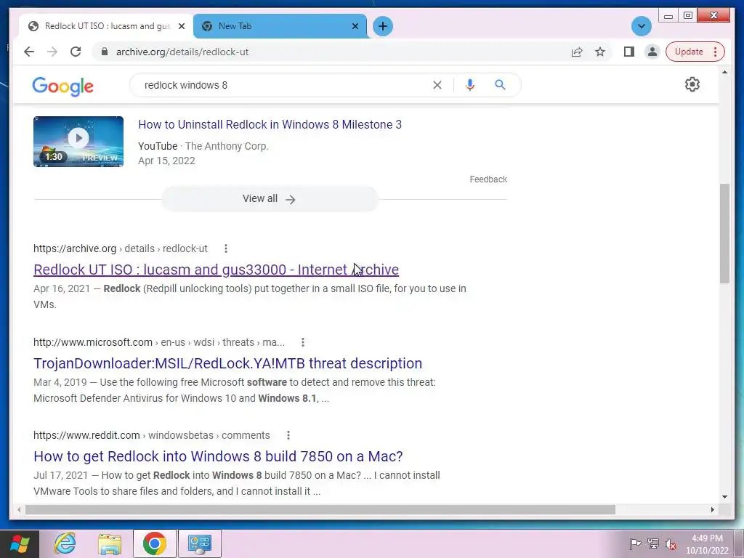This screenshot has height=558, width=744.
Task: Play the Redlock uninstall video thumbnail
Action: [78, 142]
